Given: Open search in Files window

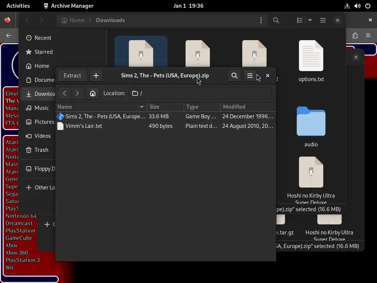Looking at the screenshot, I should point(276,20).
